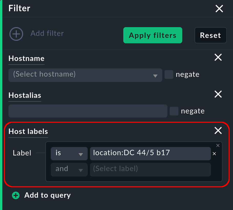Viewport: 233px width, 210px height.
Task: Open the 'and' boolean operator dropdown
Action: (x=69, y=169)
